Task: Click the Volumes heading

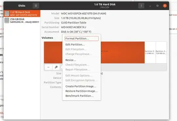Action: point(47,38)
